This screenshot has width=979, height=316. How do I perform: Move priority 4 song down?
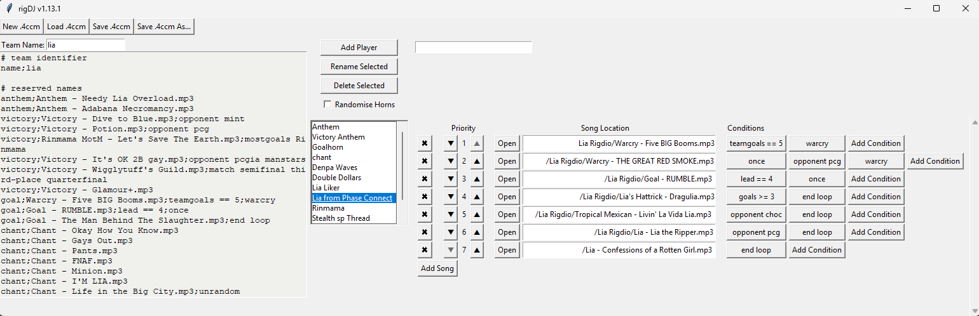pos(451,197)
